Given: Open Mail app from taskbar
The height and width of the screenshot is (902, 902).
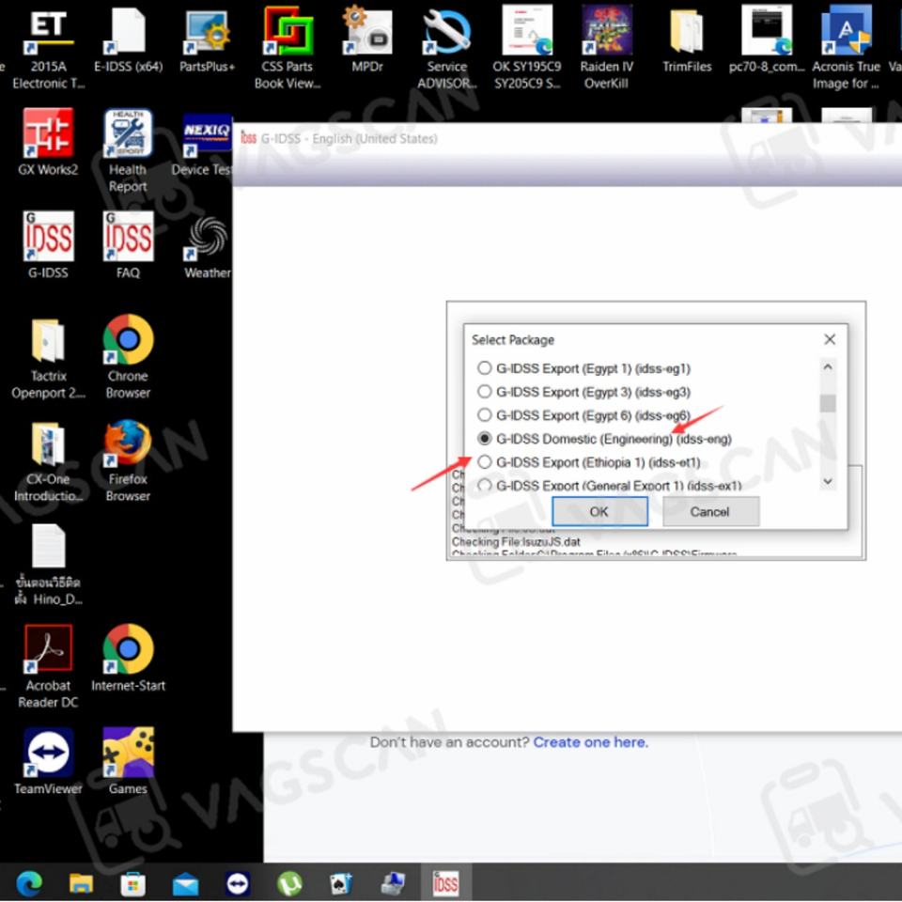Looking at the screenshot, I should (185, 883).
